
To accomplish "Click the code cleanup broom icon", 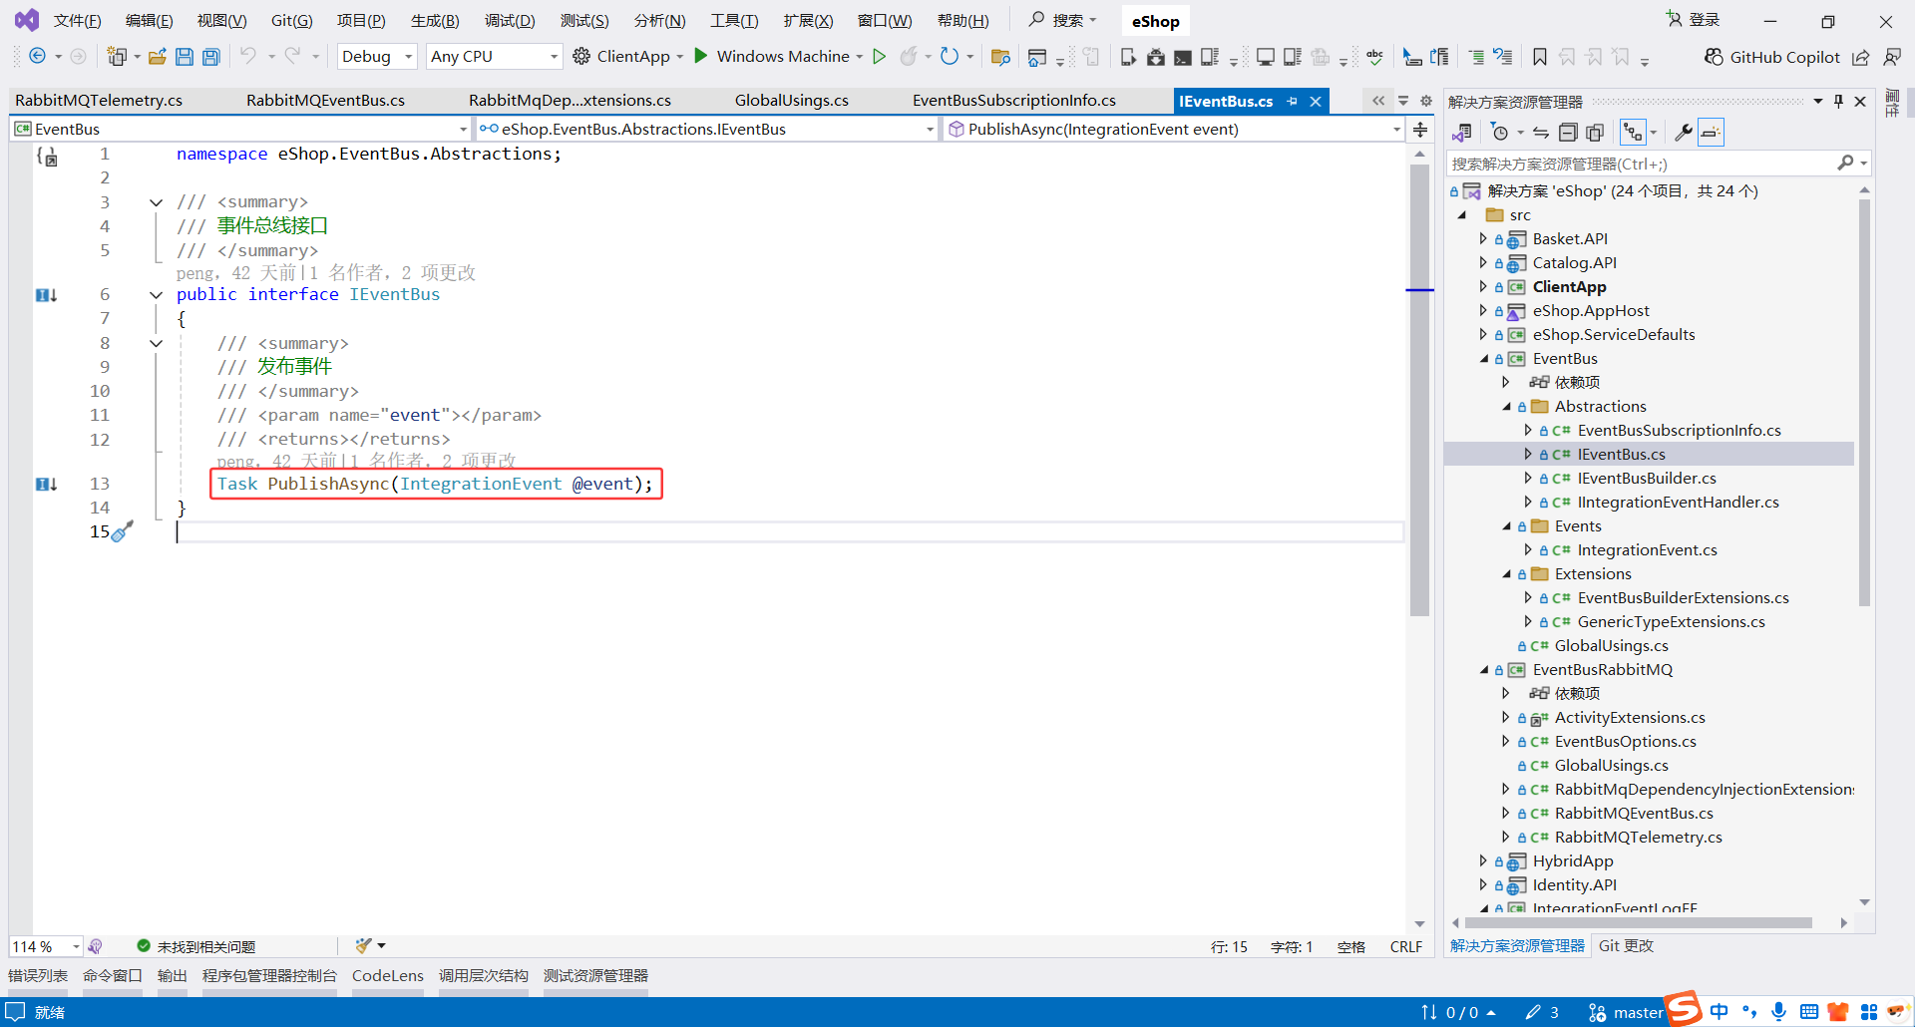I will click(364, 945).
